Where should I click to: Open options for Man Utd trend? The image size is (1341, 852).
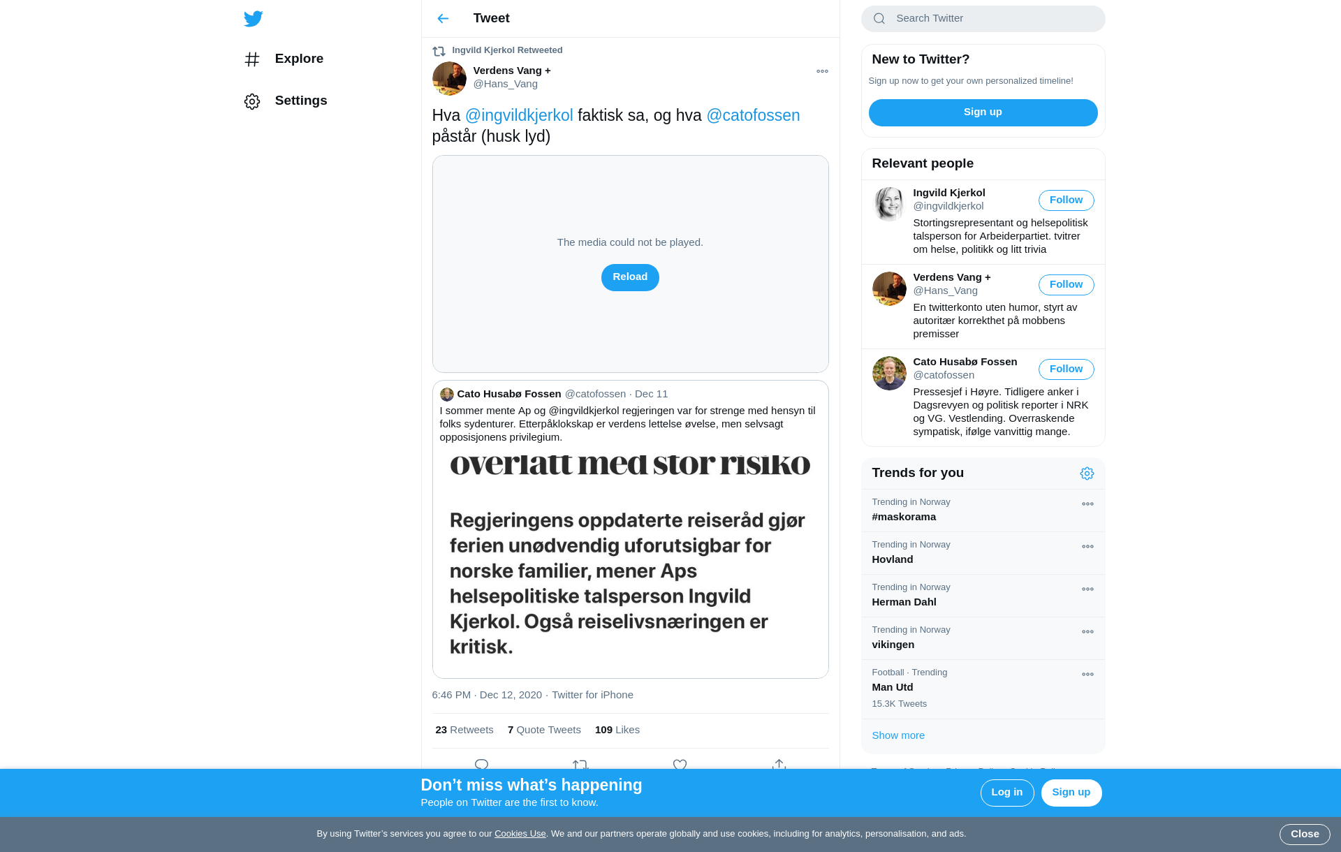coord(1087,675)
